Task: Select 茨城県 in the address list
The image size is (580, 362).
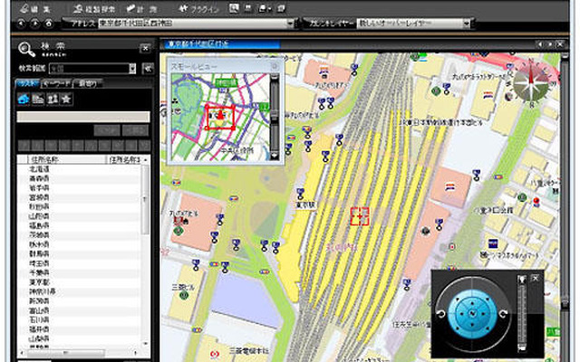Action: point(39,235)
